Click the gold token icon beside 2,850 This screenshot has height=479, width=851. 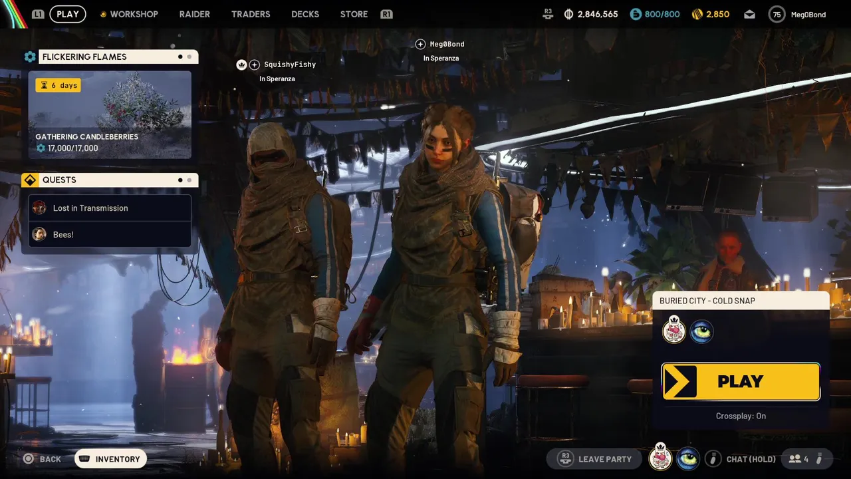[697, 14]
